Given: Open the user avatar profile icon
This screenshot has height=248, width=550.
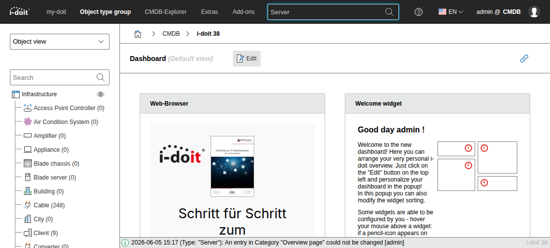Looking at the screenshot, I should coord(534,11).
